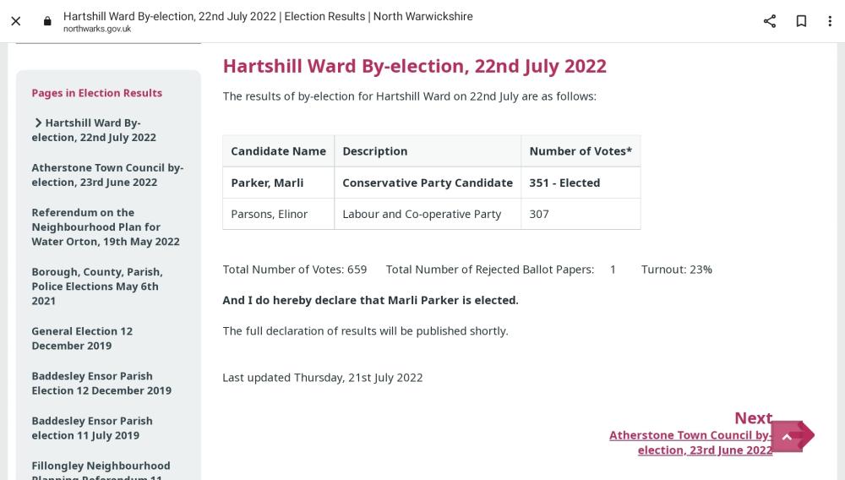The width and height of the screenshot is (845, 480).
Task: Click the Pages in Election Results heading
Action: (x=96, y=93)
